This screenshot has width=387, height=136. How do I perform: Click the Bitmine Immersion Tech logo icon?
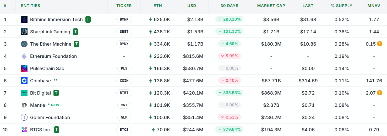(x=24, y=20)
